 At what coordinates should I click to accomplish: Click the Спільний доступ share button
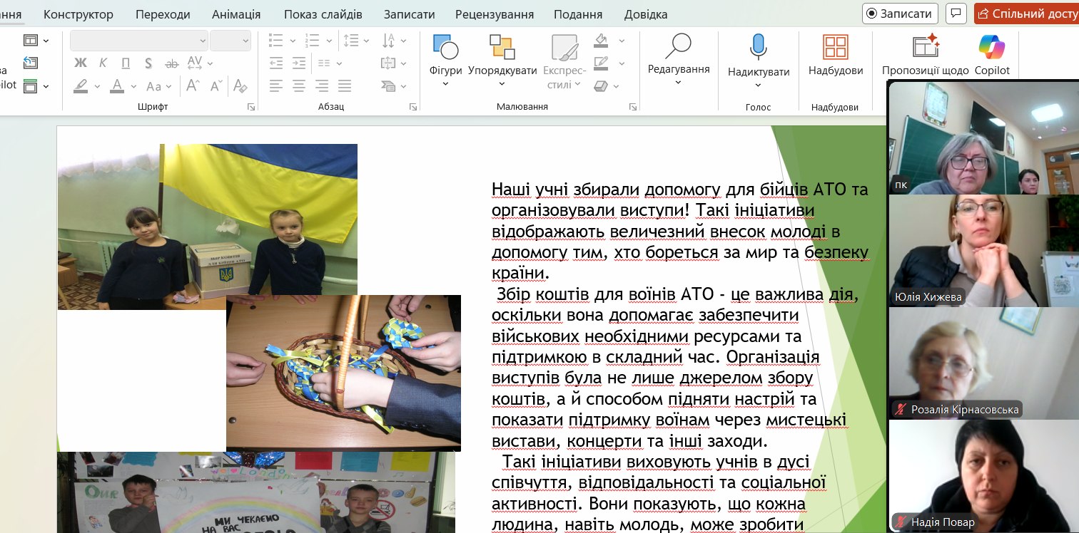coord(1026,14)
